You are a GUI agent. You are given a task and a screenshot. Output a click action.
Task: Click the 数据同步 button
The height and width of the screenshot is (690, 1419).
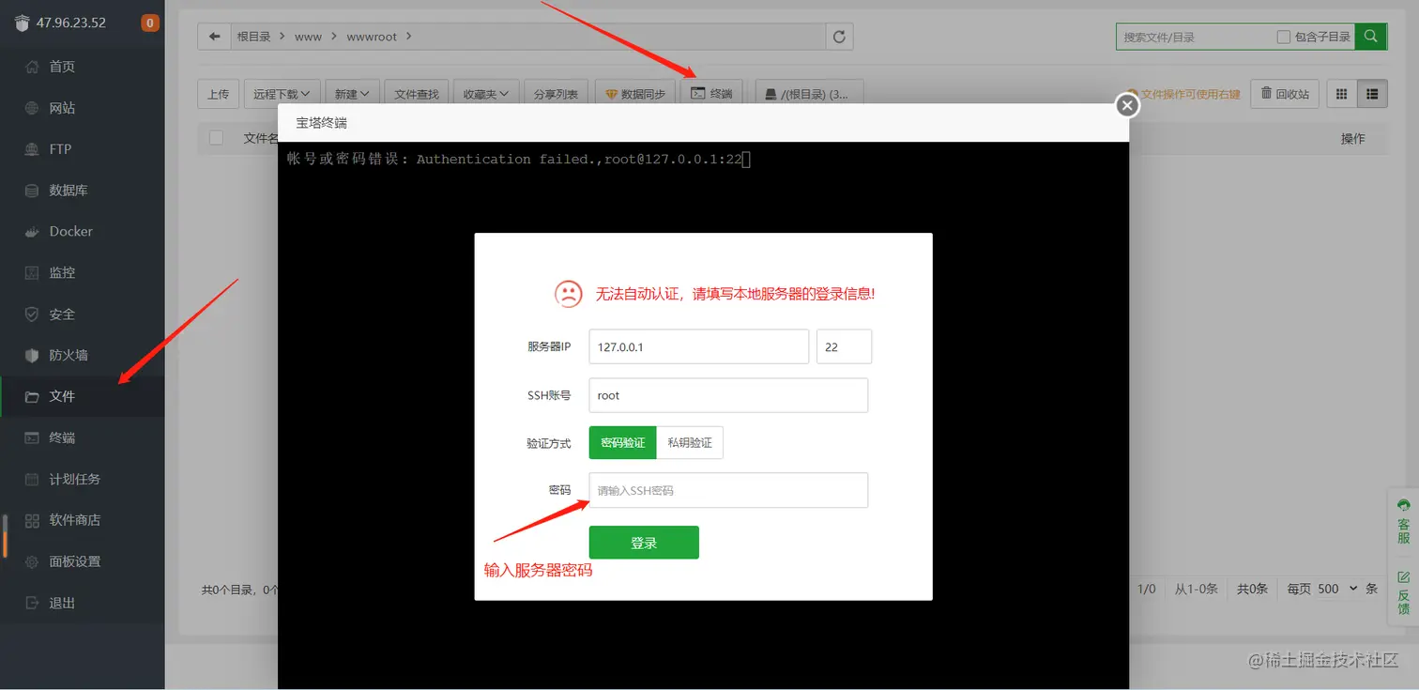[635, 94]
